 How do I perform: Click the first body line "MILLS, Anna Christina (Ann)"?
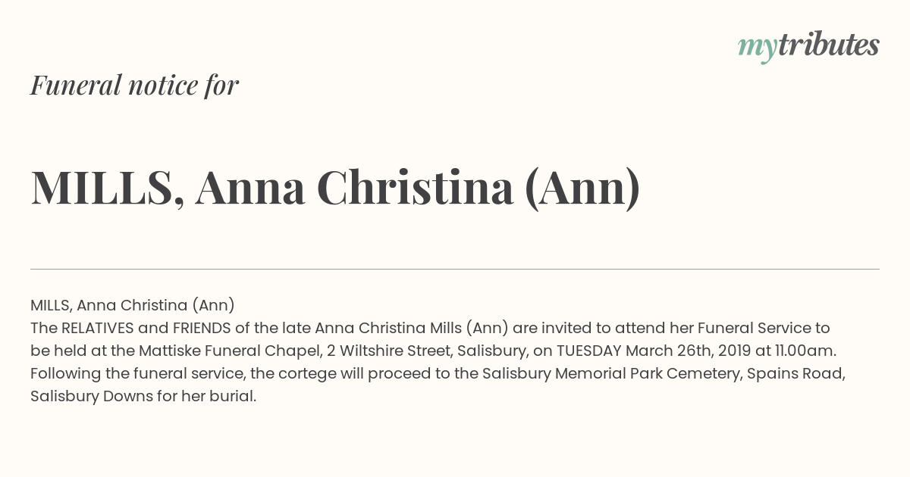[x=133, y=305]
